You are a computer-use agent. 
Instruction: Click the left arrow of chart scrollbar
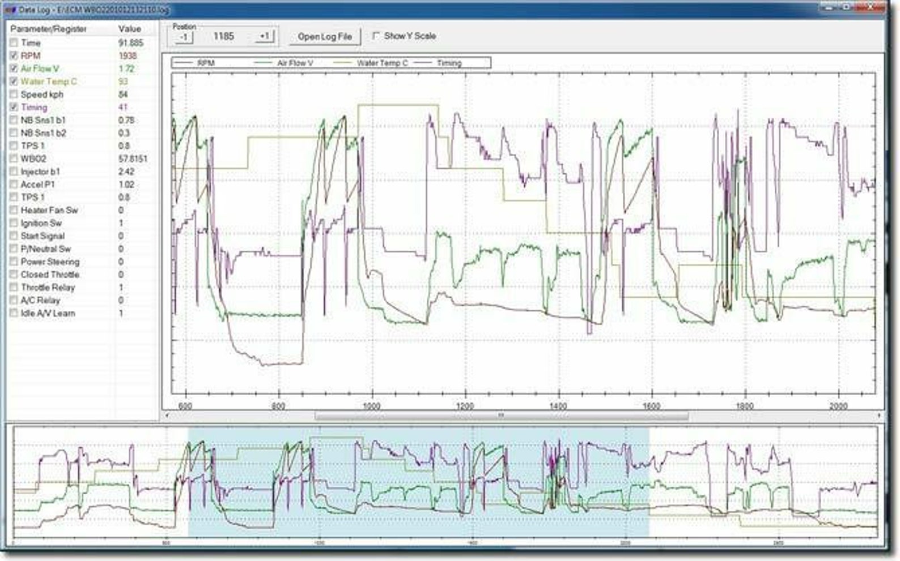pyautogui.click(x=167, y=416)
